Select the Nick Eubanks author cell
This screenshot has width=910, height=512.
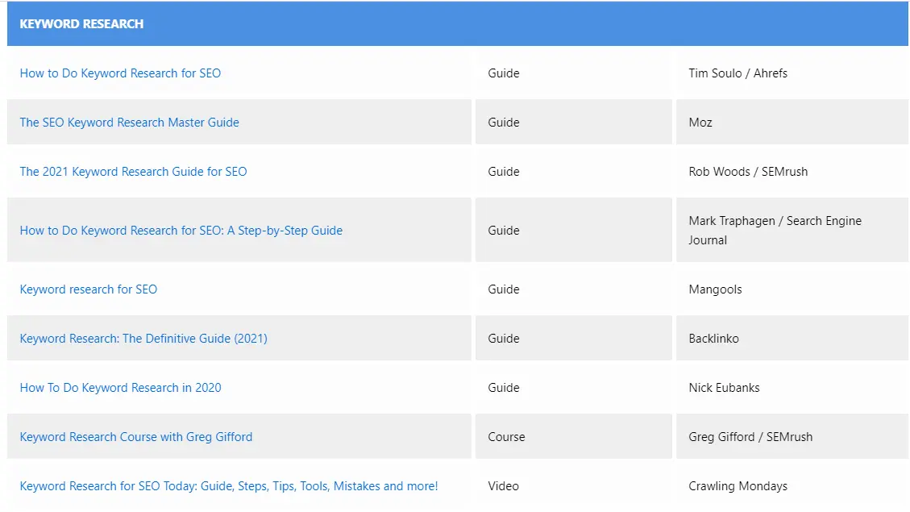click(724, 388)
